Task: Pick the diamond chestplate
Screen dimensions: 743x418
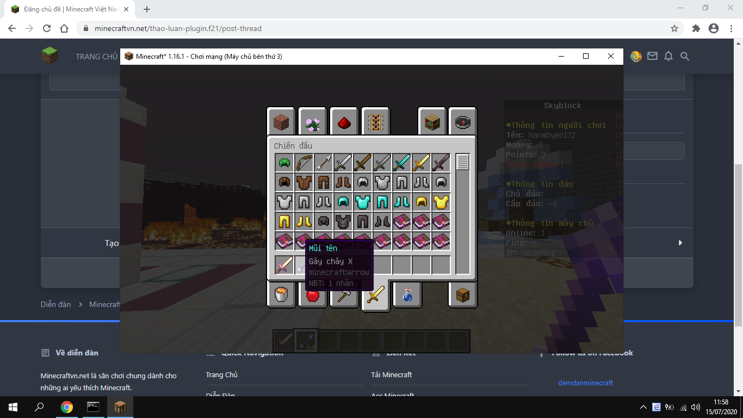Action: [363, 202]
